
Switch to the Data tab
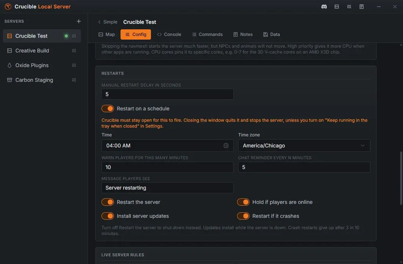271,34
